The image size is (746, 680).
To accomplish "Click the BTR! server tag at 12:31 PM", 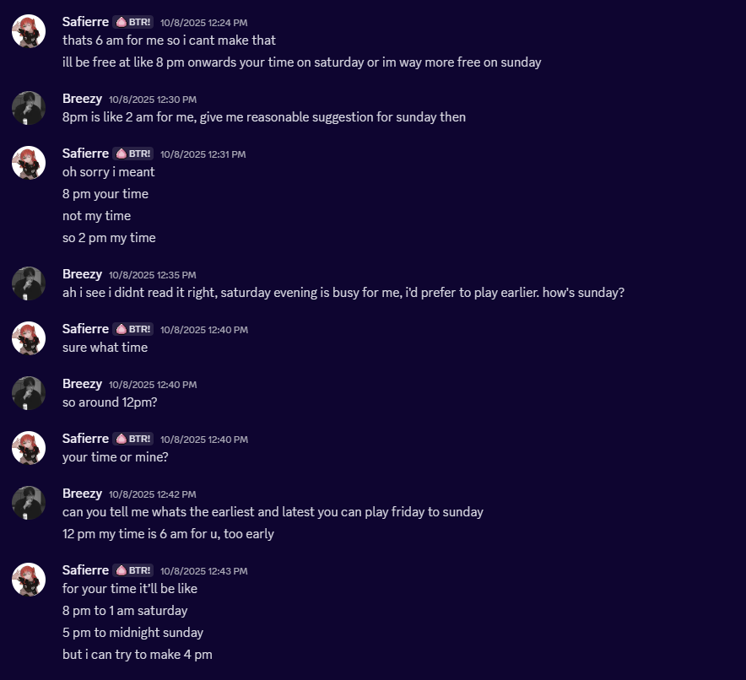I will tap(133, 154).
